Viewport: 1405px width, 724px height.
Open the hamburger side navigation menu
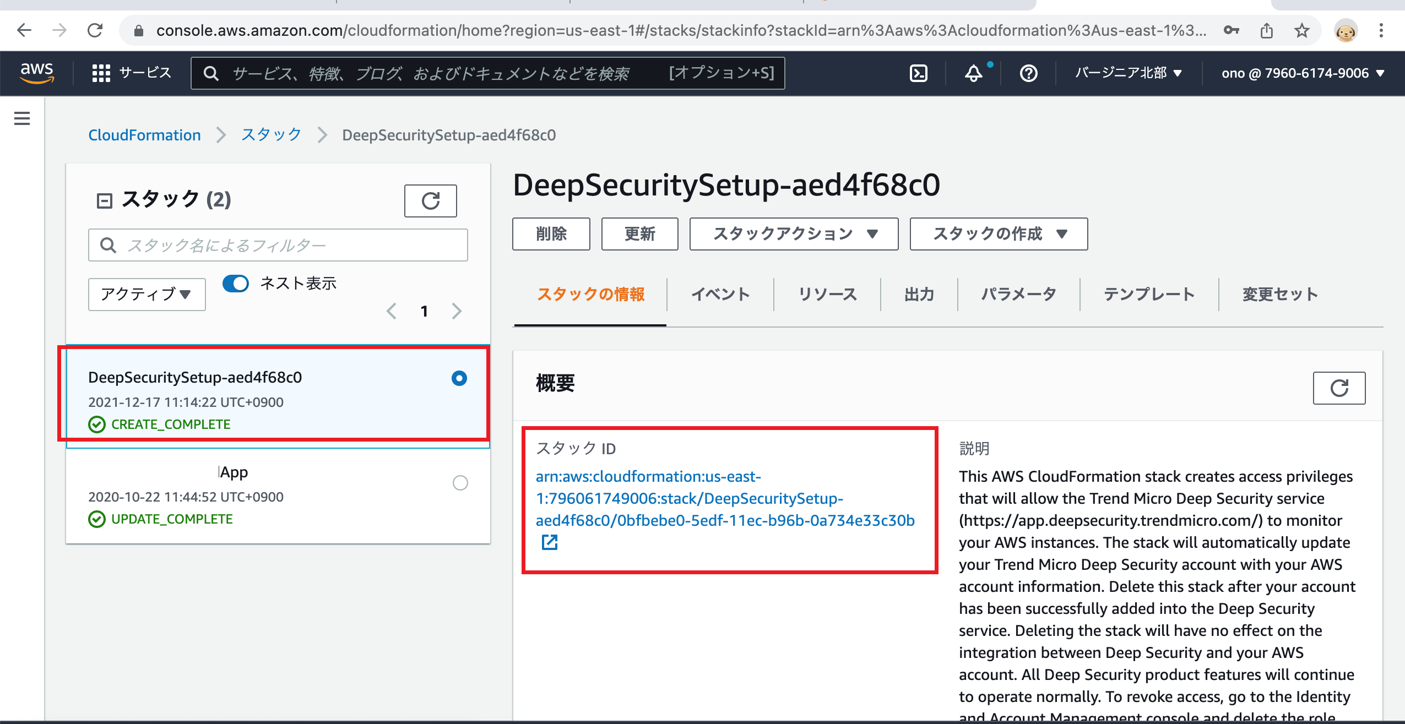pyautogui.click(x=22, y=118)
